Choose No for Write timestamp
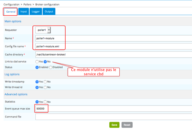192x130 pixels. pyautogui.click(x=45, y=82)
